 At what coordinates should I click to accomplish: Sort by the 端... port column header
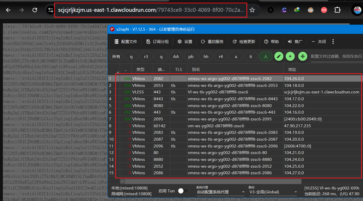pyautogui.click(x=162, y=70)
